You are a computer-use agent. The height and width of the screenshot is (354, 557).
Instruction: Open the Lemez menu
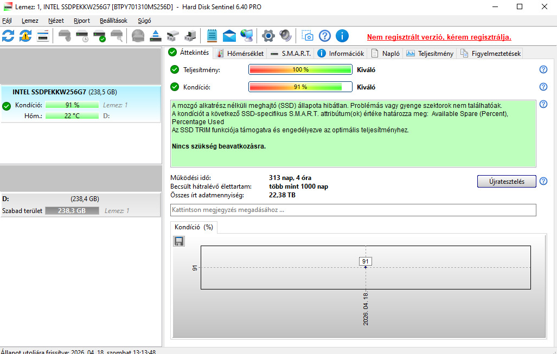click(x=30, y=21)
